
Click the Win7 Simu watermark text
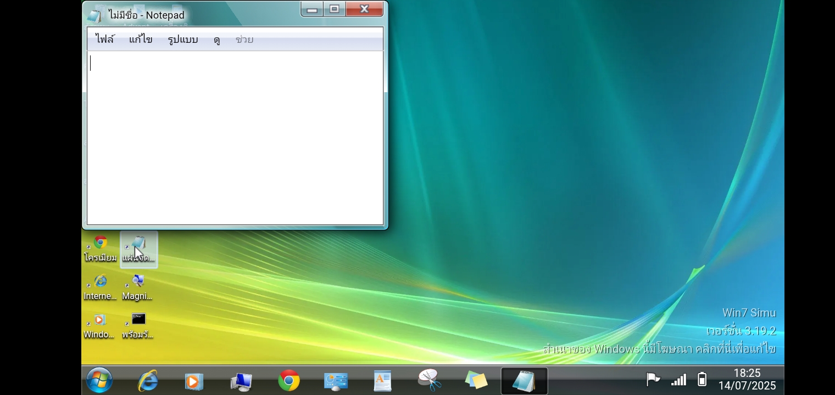749,313
